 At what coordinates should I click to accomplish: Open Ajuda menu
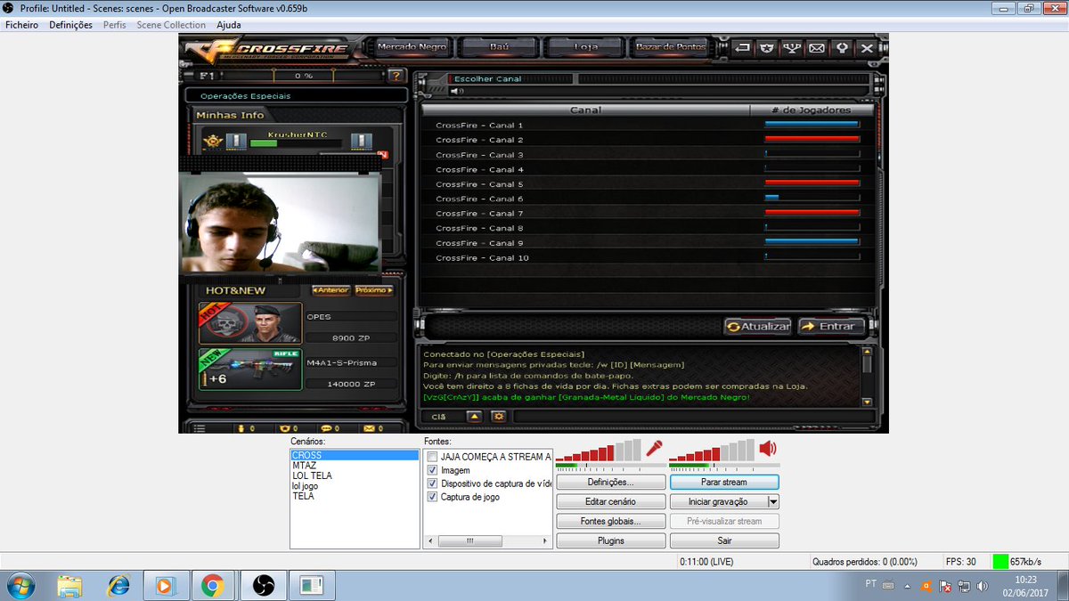point(229,25)
